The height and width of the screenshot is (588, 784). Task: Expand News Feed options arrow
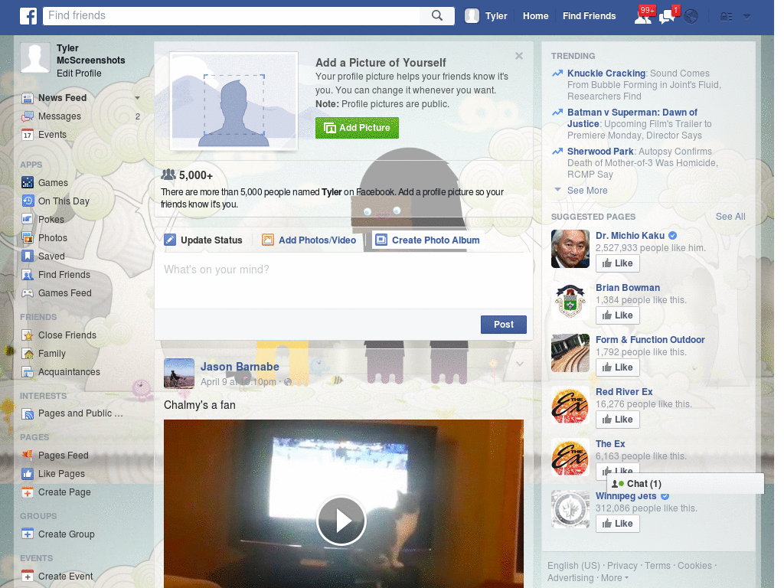click(x=137, y=98)
